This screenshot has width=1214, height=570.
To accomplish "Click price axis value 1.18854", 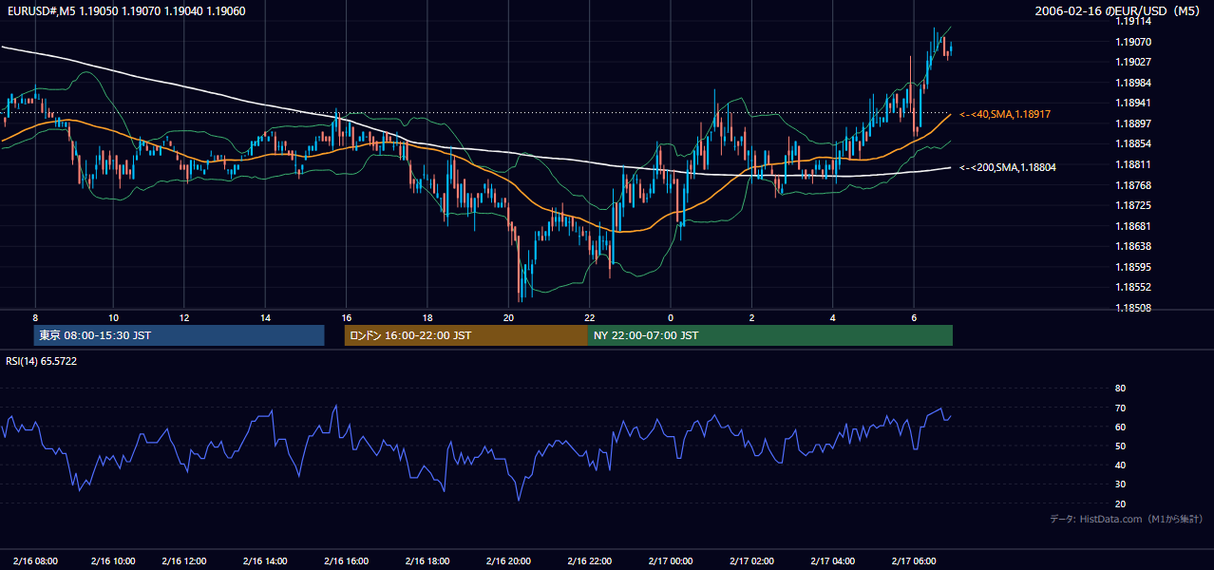I will tap(1133, 144).
